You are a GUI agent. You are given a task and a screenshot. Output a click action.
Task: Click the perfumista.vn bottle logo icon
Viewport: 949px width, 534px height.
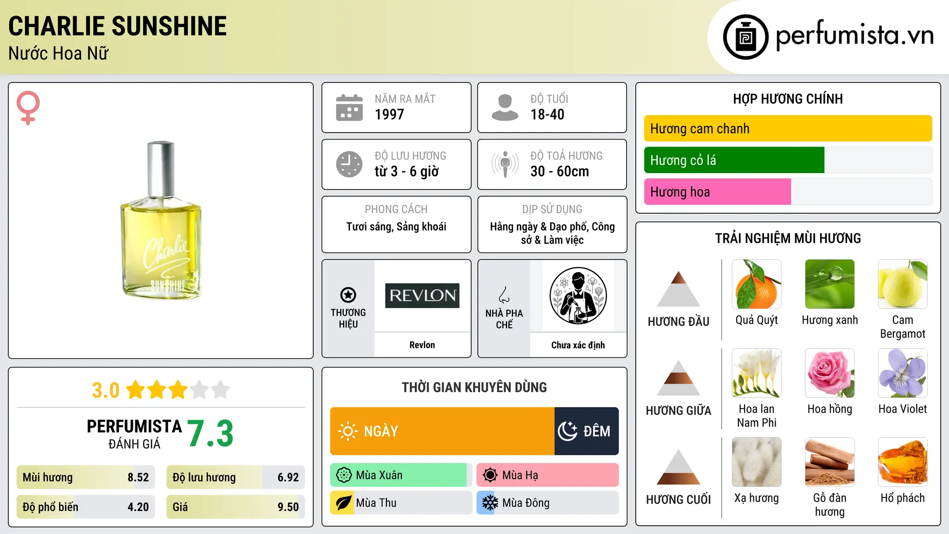746,37
